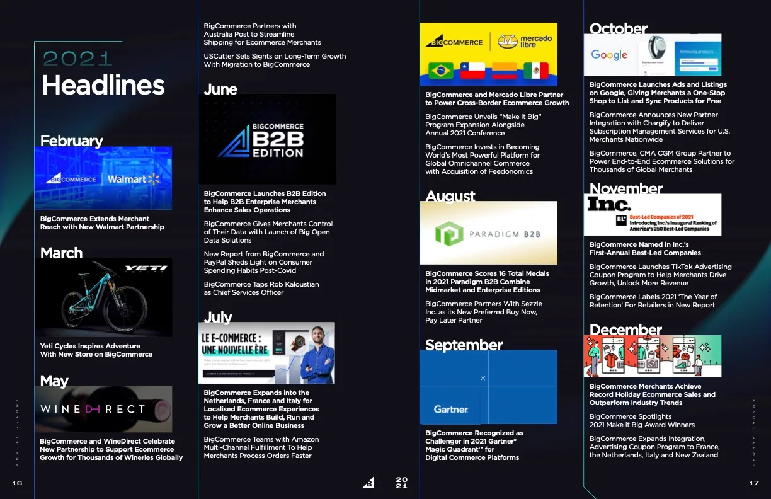This screenshot has width=771, height=499.
Task: Open 'BigCommerce Teams with Amazon Multi-Channel Fulfillment' headline
Action: 261,447
